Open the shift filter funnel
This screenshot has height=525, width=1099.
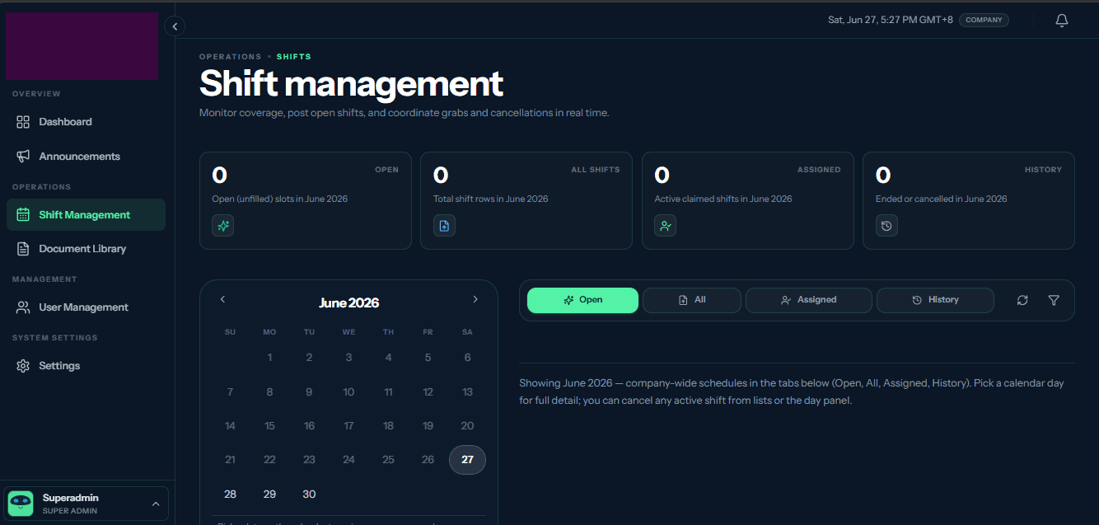click(1054, 301)
